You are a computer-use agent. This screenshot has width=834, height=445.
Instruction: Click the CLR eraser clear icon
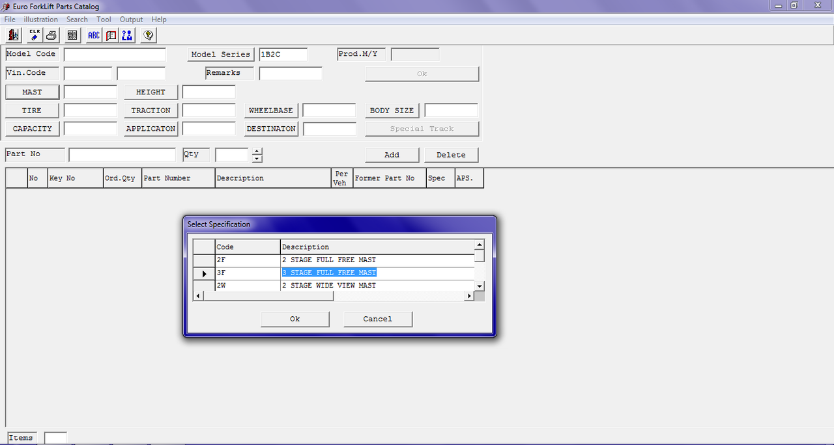click(34, 35)
